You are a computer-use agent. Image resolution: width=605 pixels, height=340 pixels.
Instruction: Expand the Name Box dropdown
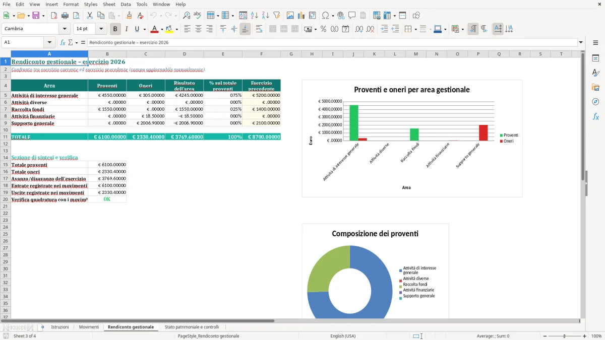(49, 43)
